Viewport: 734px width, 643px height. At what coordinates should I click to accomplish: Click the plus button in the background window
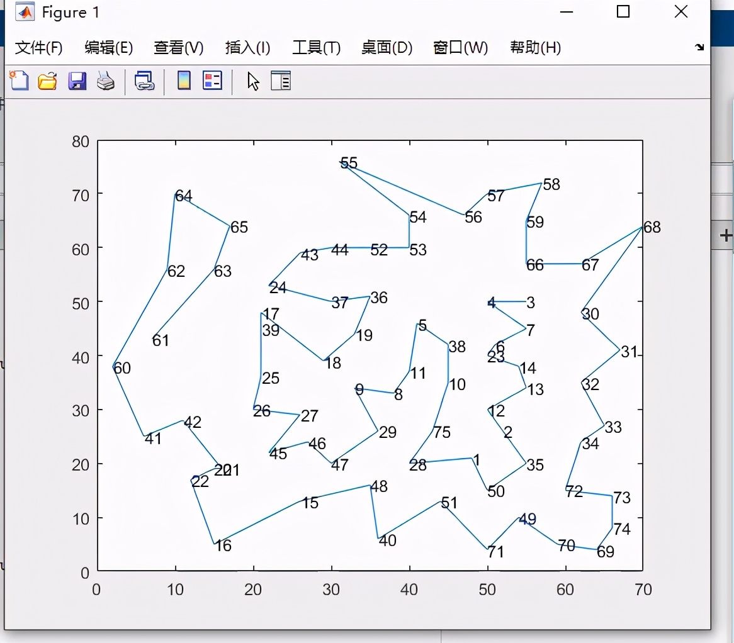[x=726, y=236]
